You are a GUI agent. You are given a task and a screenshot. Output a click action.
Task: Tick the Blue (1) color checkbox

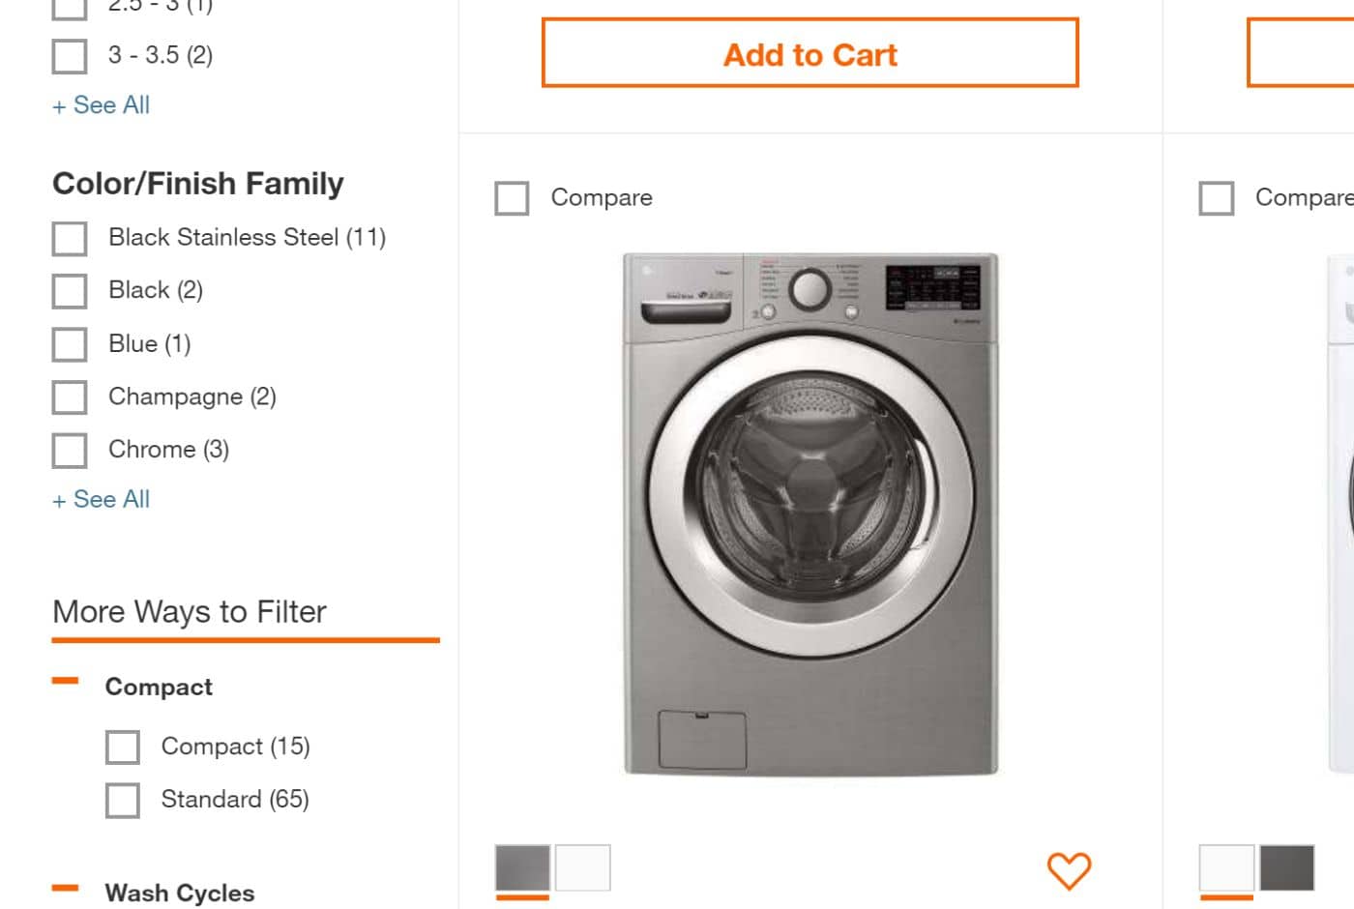(70, 344)
